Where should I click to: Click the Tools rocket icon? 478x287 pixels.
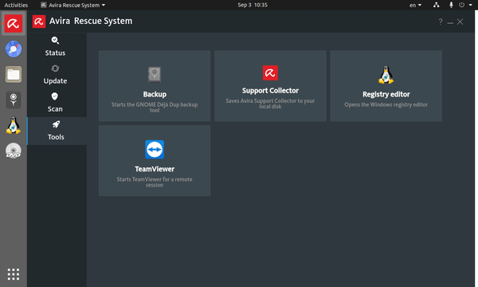[56, 124]
